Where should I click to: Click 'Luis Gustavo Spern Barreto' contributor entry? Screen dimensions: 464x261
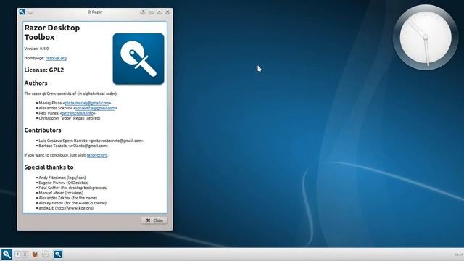coord(91,141)
